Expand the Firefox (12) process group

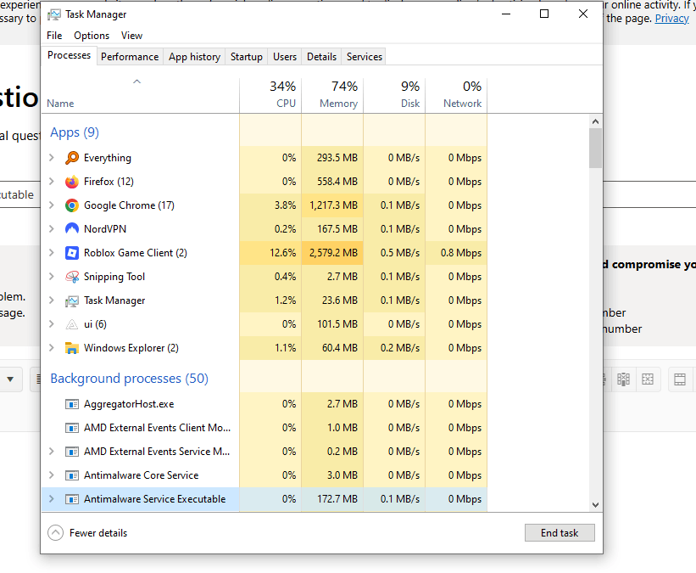[x=52, y=182]
